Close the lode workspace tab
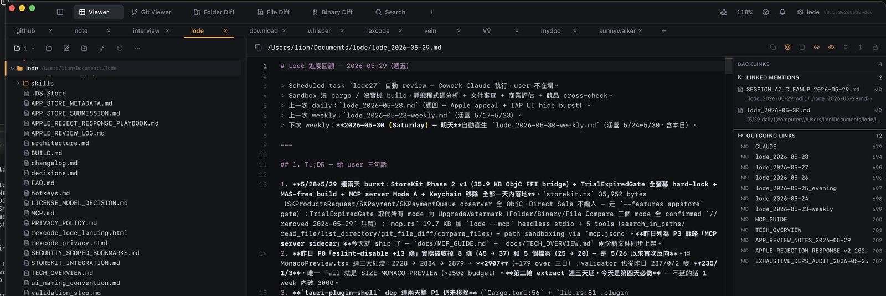The width and height of the screenshot is (886, 296). coord(225,31)
